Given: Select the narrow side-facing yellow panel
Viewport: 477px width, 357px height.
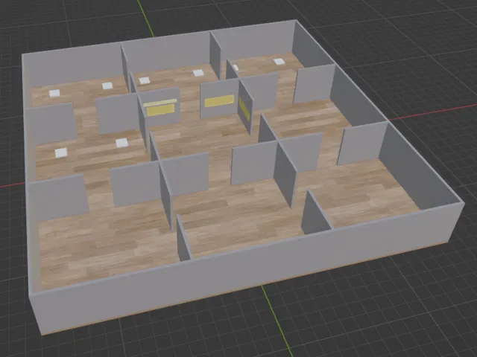Looking at the screenshot, I should click(x=244, y=109).
